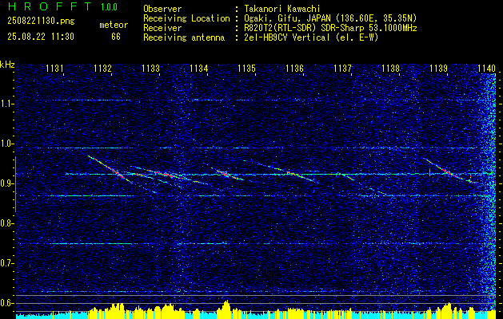Click the 1.0 frequency axis label
503x319 pixels.
coord(6,144)
